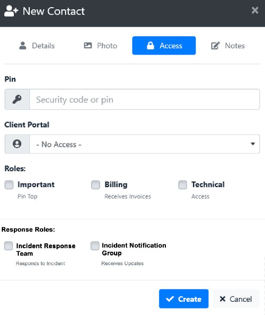Click the user circle icon in Client Portal

[x=17, y=144]
